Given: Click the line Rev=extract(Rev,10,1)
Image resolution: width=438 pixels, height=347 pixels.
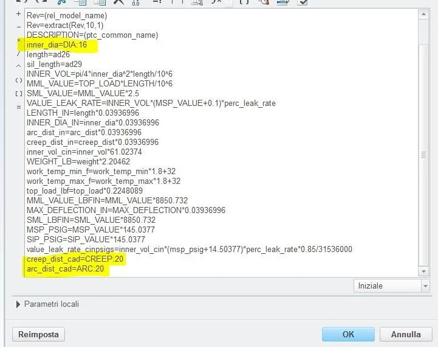Looking at the screenshot, I should 65,26.
